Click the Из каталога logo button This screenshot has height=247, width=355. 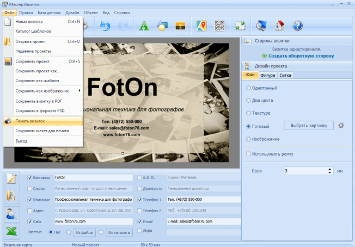pos(119,232)
